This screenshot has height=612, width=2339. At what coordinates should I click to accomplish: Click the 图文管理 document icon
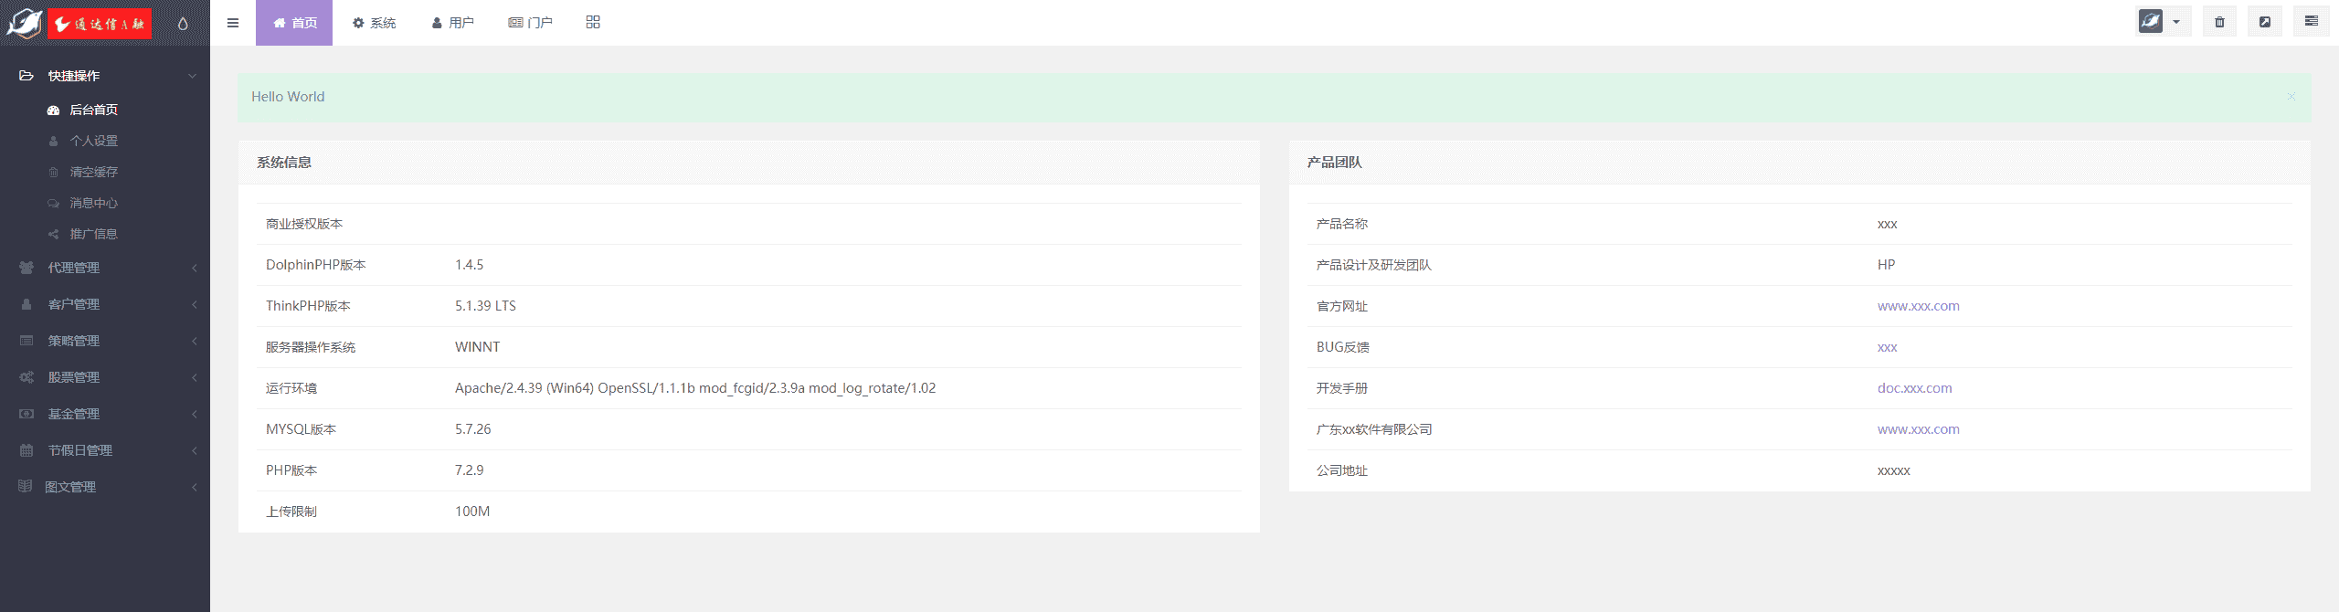tap(26, 486)
